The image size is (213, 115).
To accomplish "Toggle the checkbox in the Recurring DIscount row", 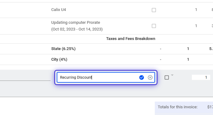I will [167, 77].
